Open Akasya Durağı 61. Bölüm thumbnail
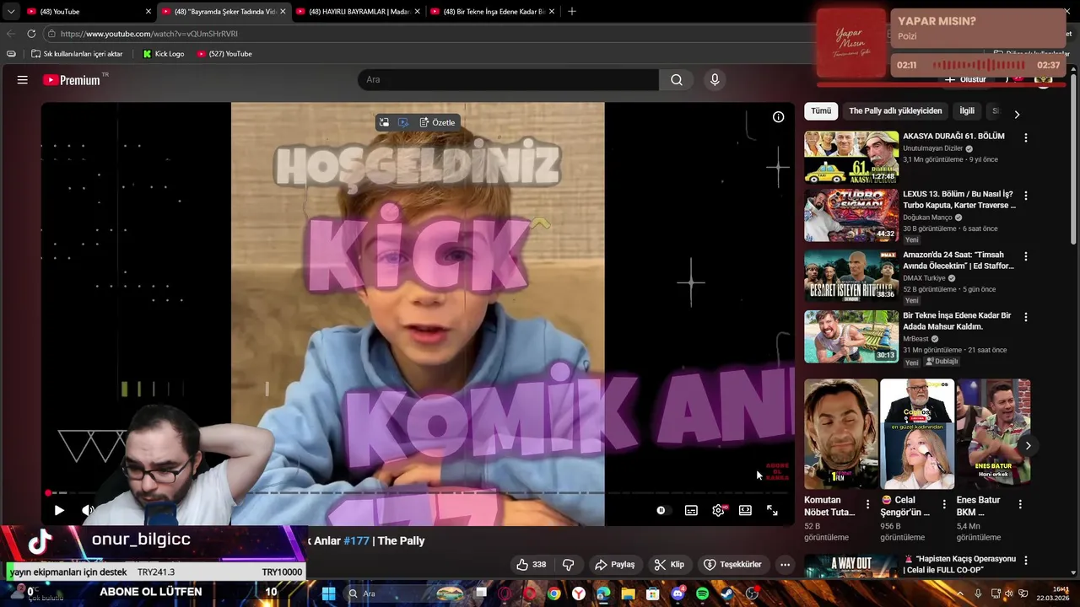 [851, 157]
